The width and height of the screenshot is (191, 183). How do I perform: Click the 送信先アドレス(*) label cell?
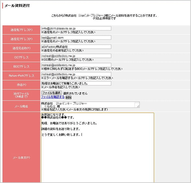[21, 30]
